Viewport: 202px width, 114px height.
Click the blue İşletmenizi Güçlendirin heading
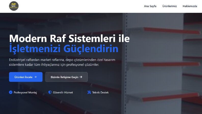(x=64, y=49)
